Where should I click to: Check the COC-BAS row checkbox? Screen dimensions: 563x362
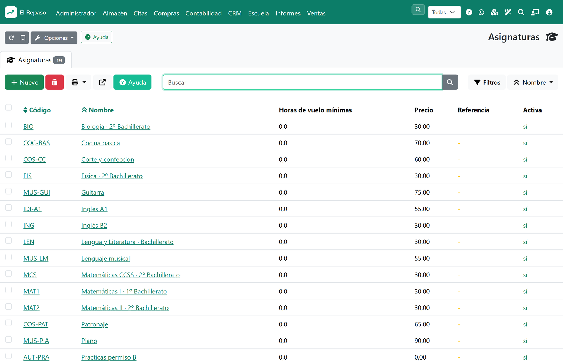click(8, 142)
